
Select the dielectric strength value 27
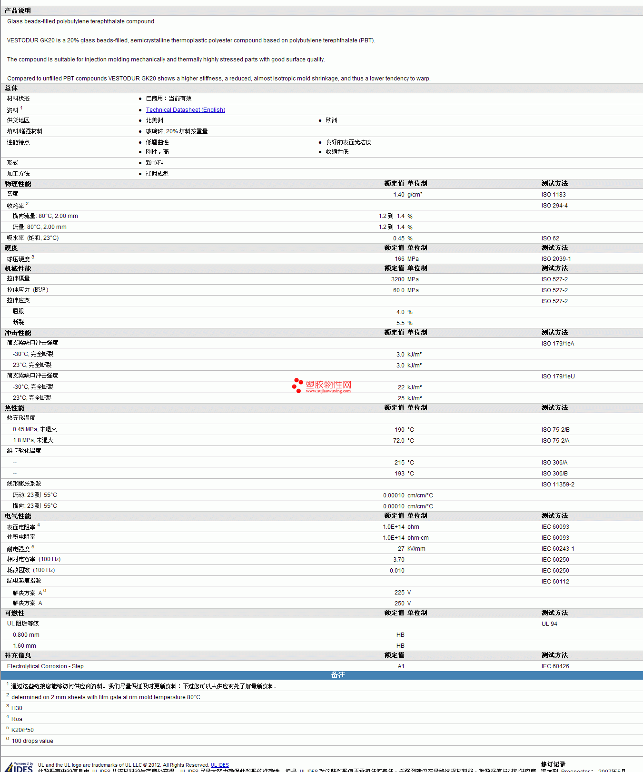(x=401, y=549)
